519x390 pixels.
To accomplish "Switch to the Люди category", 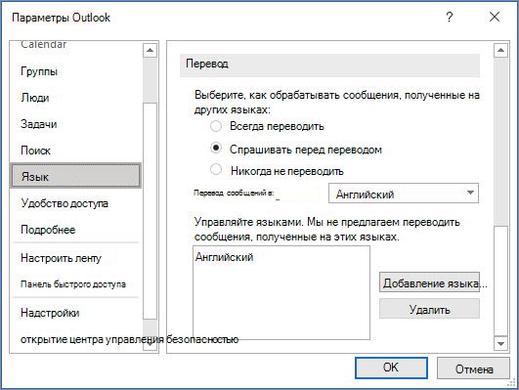I will (35, 98).
